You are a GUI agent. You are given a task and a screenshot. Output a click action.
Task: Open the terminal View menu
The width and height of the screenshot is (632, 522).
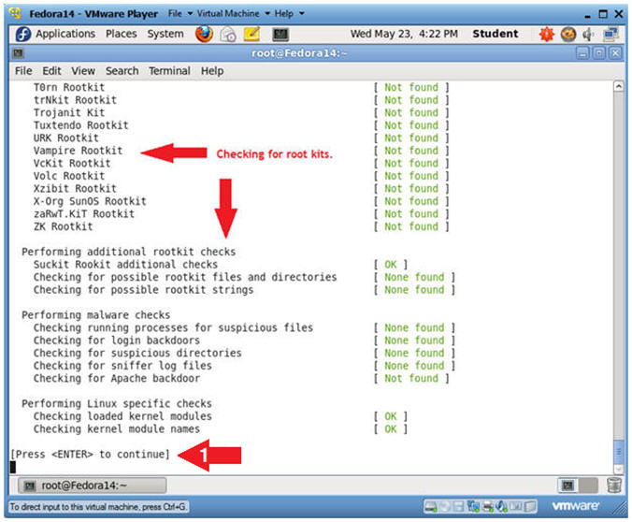83,71
